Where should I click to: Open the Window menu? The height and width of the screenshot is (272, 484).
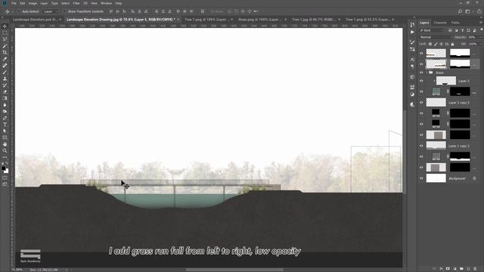click(x=106, y=3)
